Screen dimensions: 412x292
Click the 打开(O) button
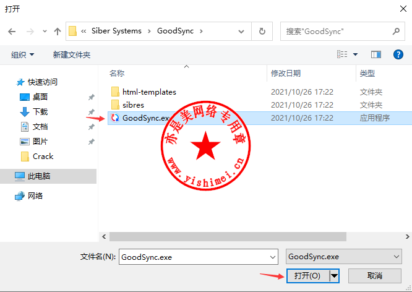[x=307, y=276]
